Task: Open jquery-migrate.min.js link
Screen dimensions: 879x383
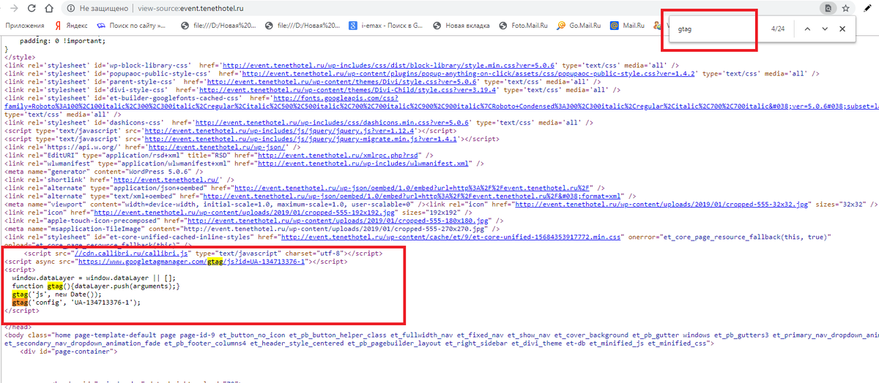Action: (x=301, y=138)
